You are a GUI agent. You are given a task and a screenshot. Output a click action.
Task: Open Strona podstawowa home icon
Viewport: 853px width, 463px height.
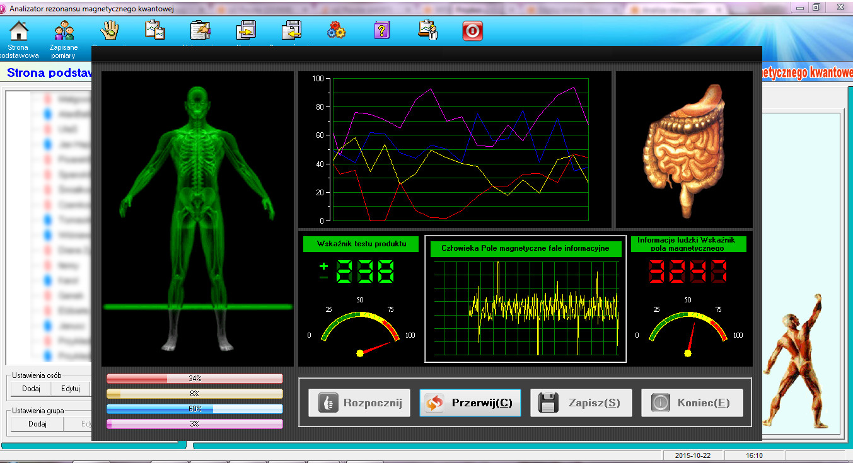pyautogui.click(x=19, y=31)
